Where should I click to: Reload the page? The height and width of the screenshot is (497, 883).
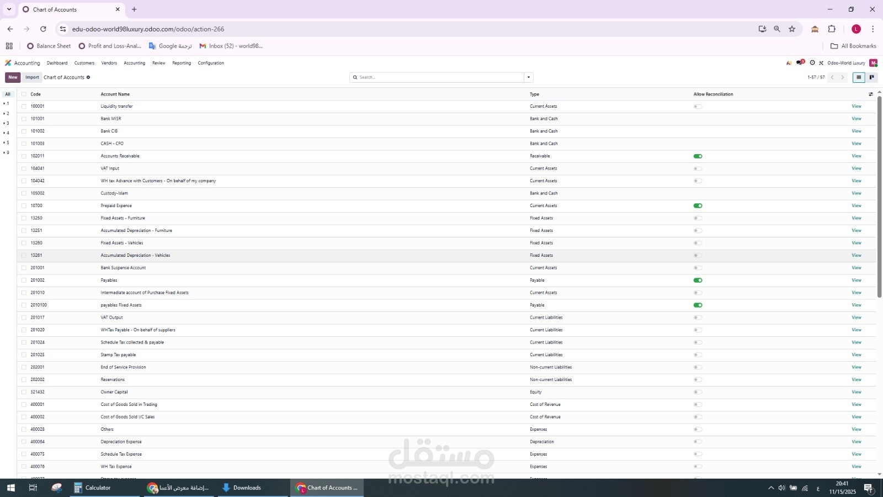[x=43, y=29]
